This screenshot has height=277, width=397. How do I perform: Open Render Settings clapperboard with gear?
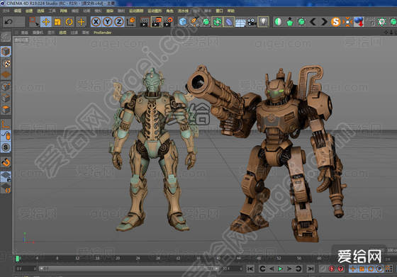(168, 22)
